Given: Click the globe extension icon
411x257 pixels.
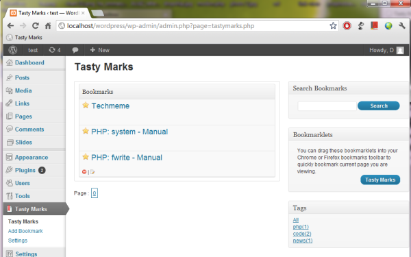Looking at the screenshot, I should point(388,26).
